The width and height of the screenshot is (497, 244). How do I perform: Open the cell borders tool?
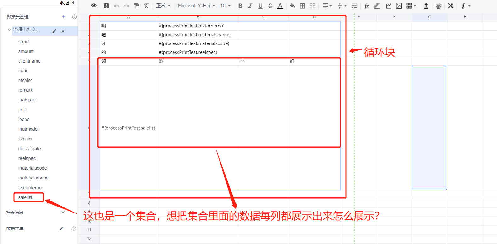coord(302,6)
